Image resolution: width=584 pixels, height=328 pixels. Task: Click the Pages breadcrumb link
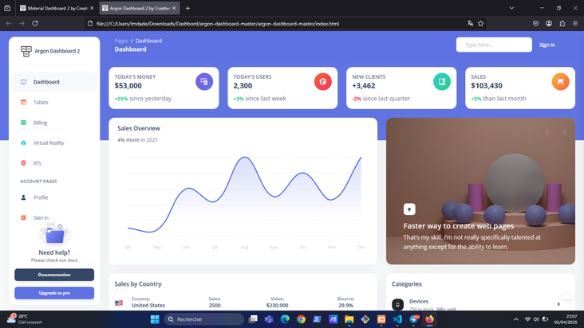pyautogui.click(x=121, y=41)
